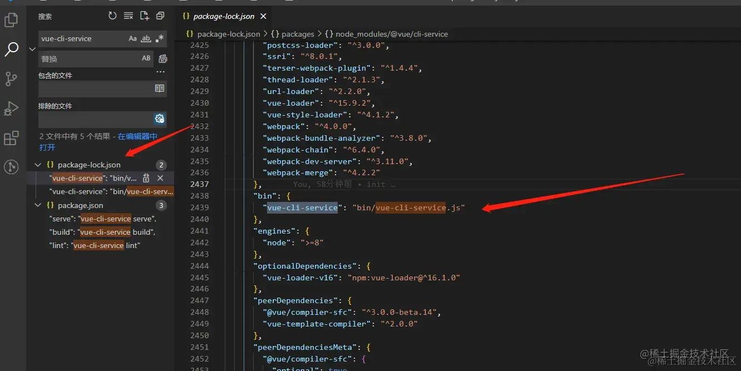Click packages breadcrumb segment
This screenshot has width=741, height=371.
[298, 34]
